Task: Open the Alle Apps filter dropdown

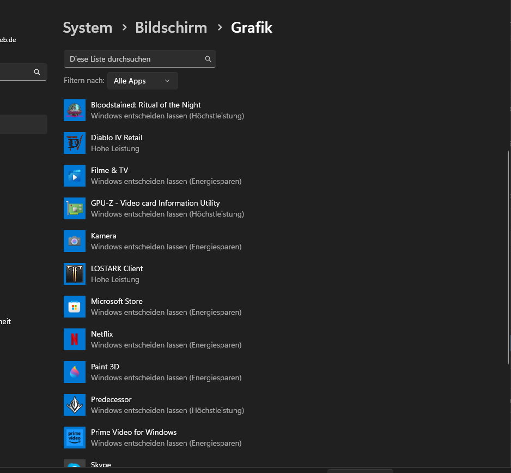Action: coord(143,81)
